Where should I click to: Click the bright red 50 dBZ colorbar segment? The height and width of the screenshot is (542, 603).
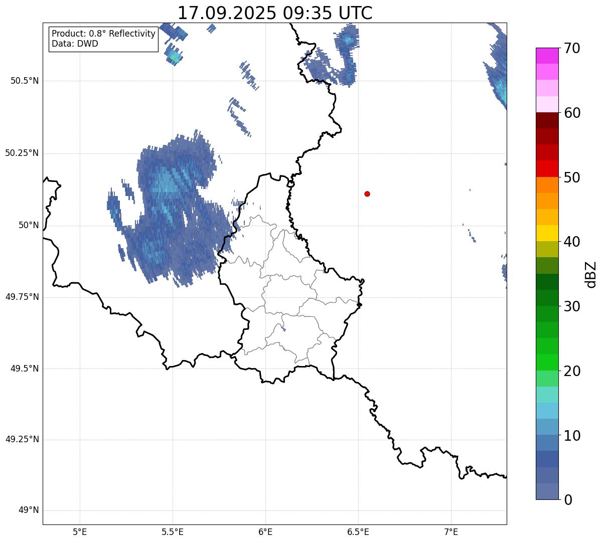(547, 168)
